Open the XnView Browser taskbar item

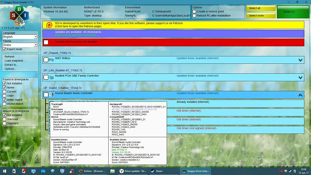click(x=92, y=171)
